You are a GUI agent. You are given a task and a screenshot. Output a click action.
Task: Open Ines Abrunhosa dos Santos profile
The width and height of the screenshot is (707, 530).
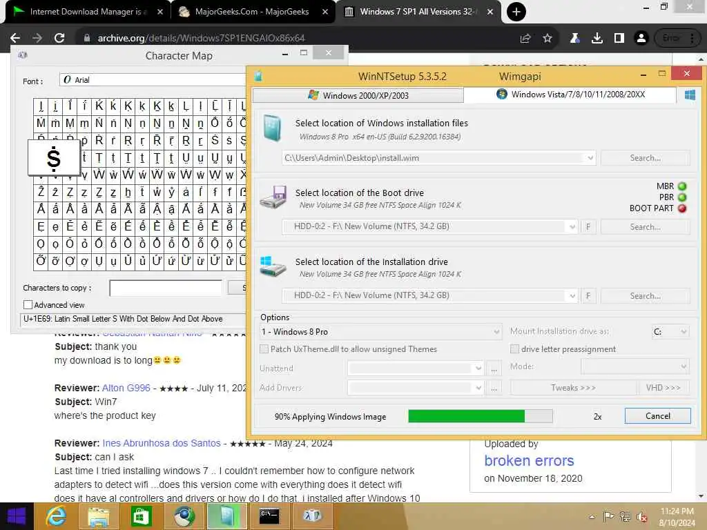click(162, 444)
